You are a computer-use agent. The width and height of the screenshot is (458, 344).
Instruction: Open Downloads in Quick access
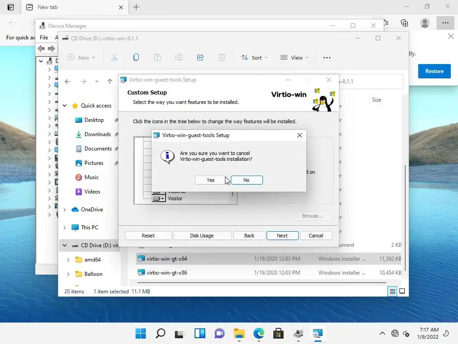pos(97,134)
